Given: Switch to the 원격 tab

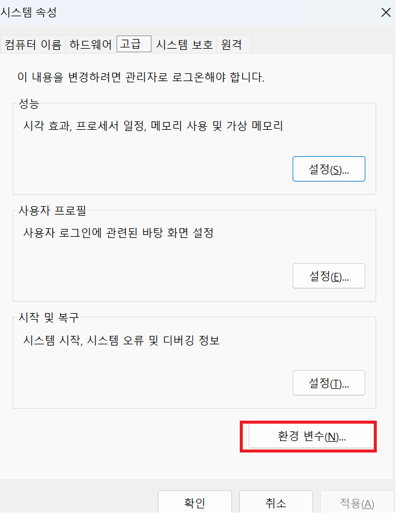Looking at the screenshot, I should point(234,44).
